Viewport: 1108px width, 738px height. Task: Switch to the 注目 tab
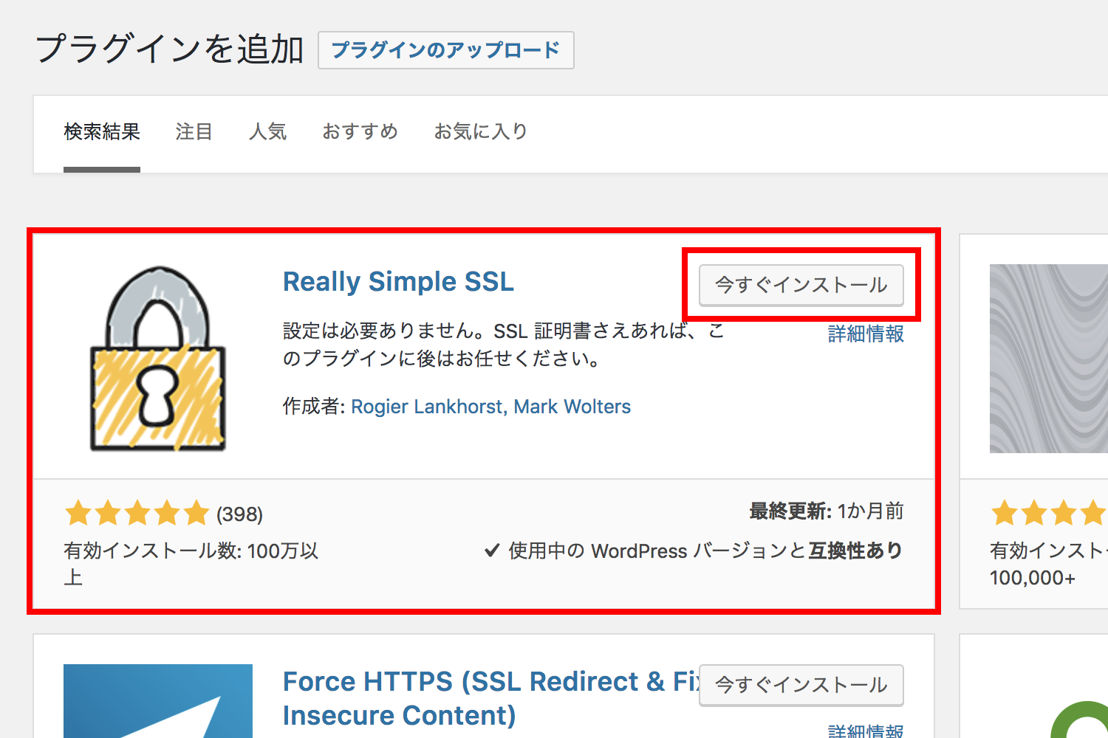point(194,132)
